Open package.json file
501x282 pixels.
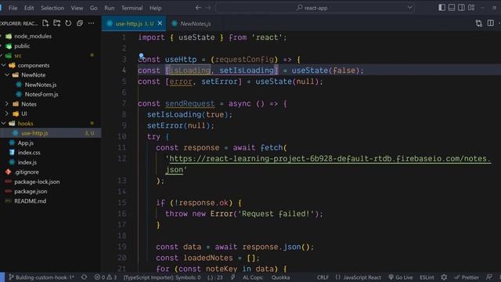click(x=31, y=191)
